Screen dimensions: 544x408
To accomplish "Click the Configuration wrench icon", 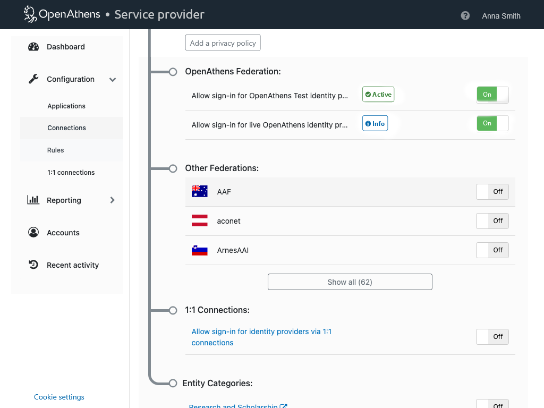I will pos(33,79).
